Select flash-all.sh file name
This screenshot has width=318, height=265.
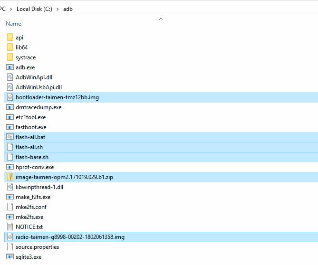click(29, 147)
